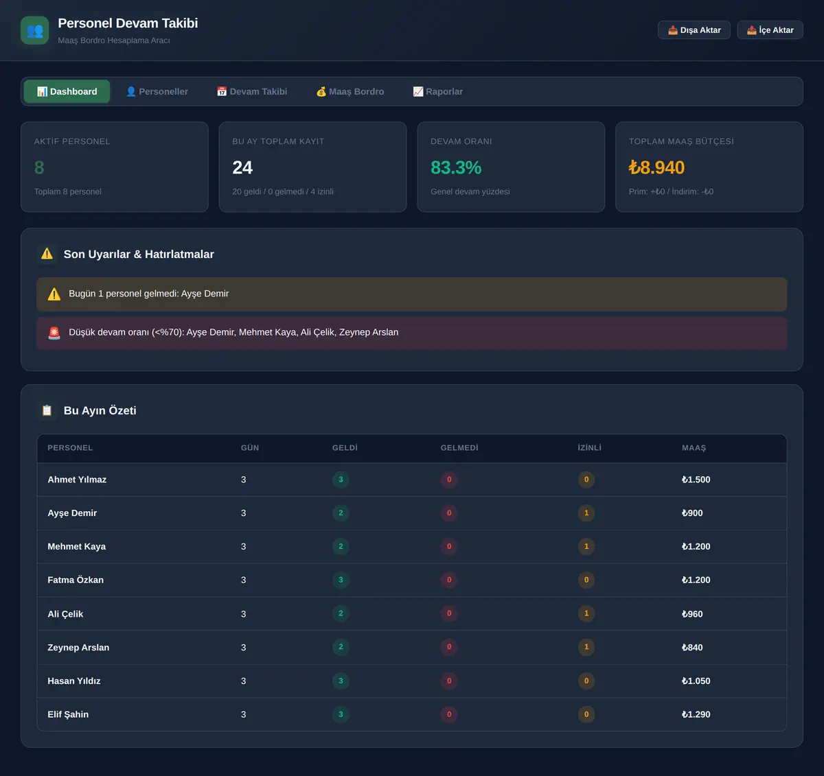This screenshot has width=824, height=776.
Task: Click the people app logo icon
Action: pos(35,30)
